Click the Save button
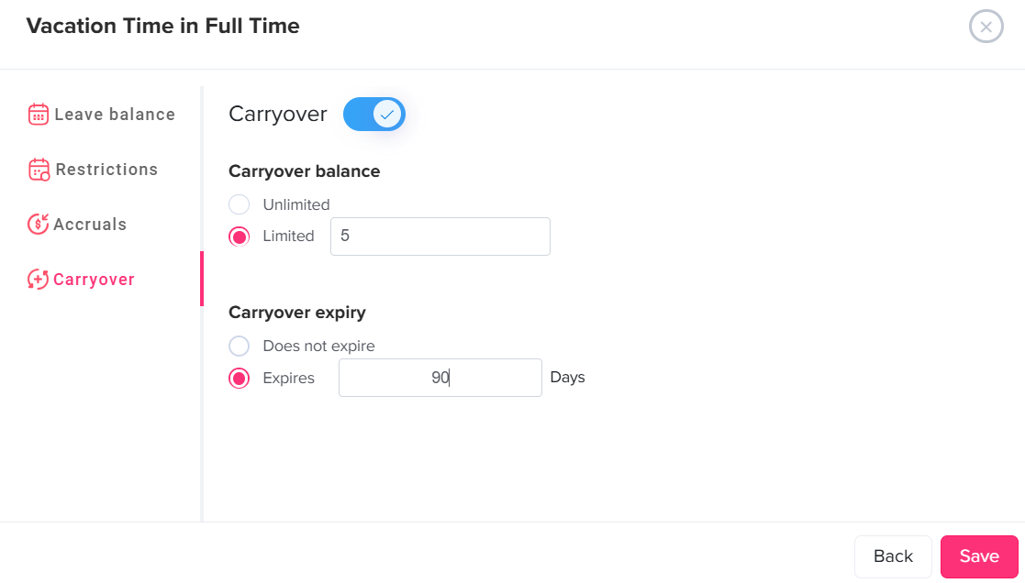1025x583 pixels. pos(978,556)
